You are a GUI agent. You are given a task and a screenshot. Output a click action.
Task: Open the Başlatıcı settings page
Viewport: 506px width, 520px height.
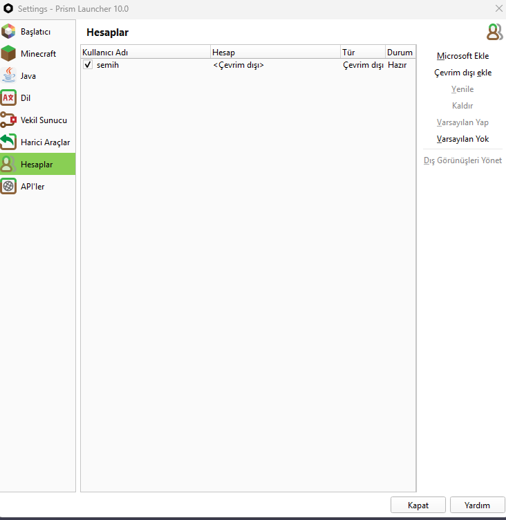38,32
